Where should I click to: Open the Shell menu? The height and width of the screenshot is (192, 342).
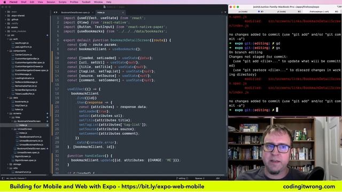(24, 2)
